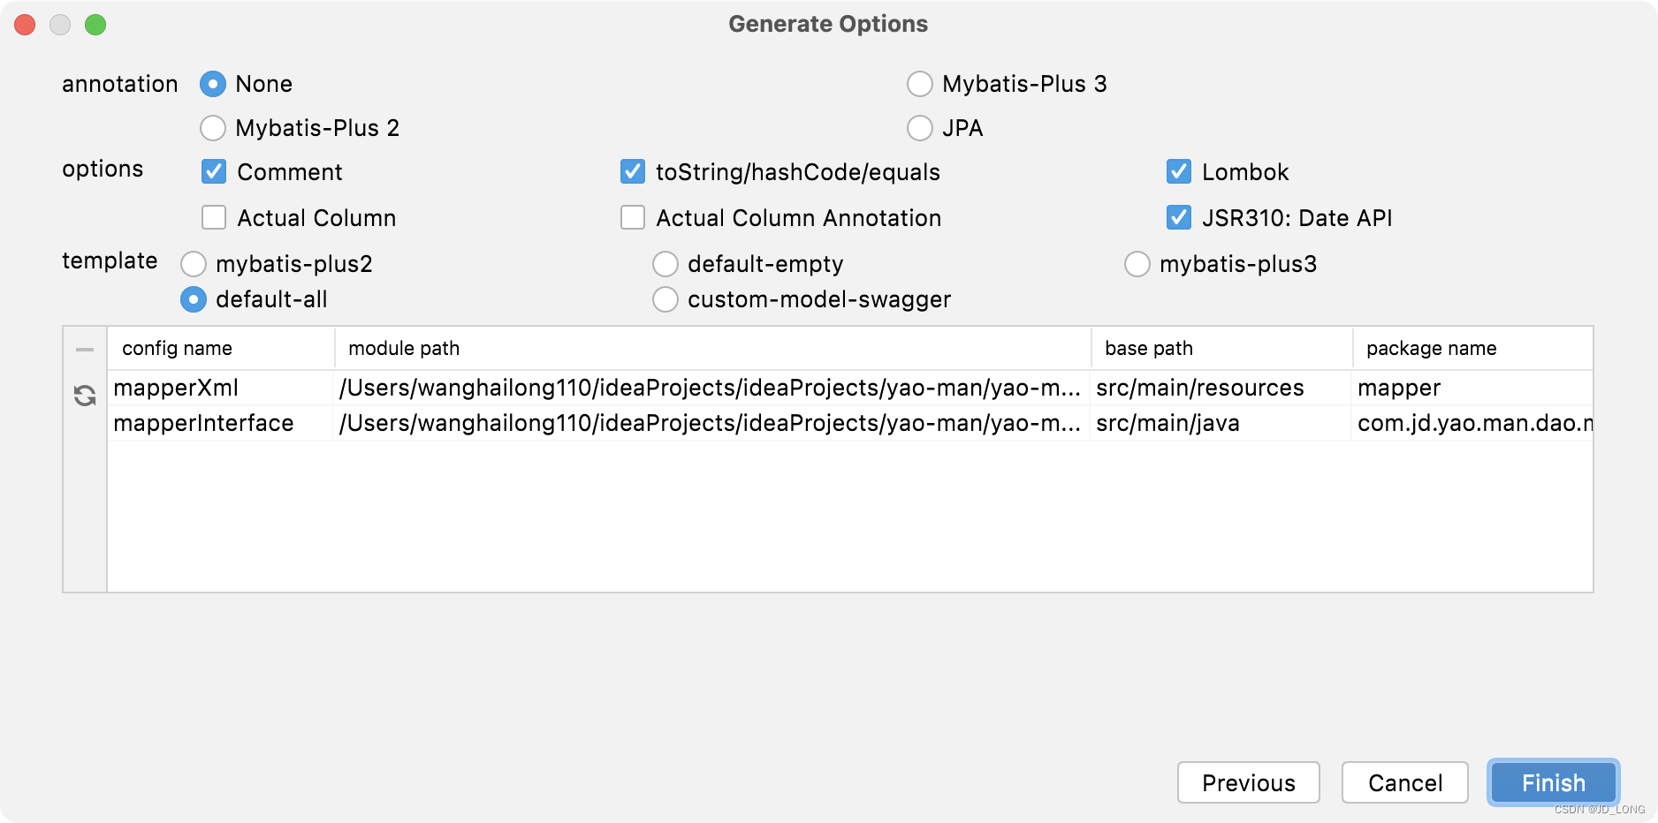Click the remove row minus icon

click(85, 350)
